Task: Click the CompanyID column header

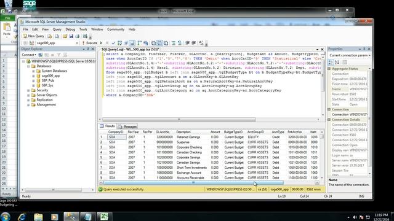Action: [x=116, y=132]
